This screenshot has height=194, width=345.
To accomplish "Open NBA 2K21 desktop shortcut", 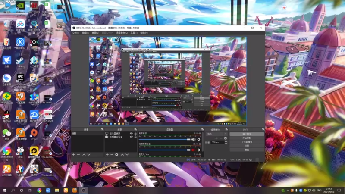I will point(47,116).
